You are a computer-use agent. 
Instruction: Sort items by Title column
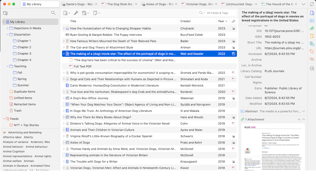(73, 21)
